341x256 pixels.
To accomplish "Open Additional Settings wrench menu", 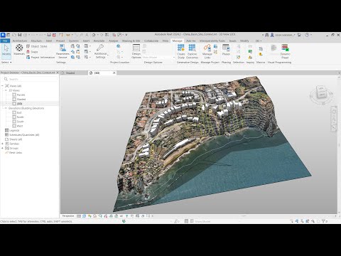I will [101, 52].
